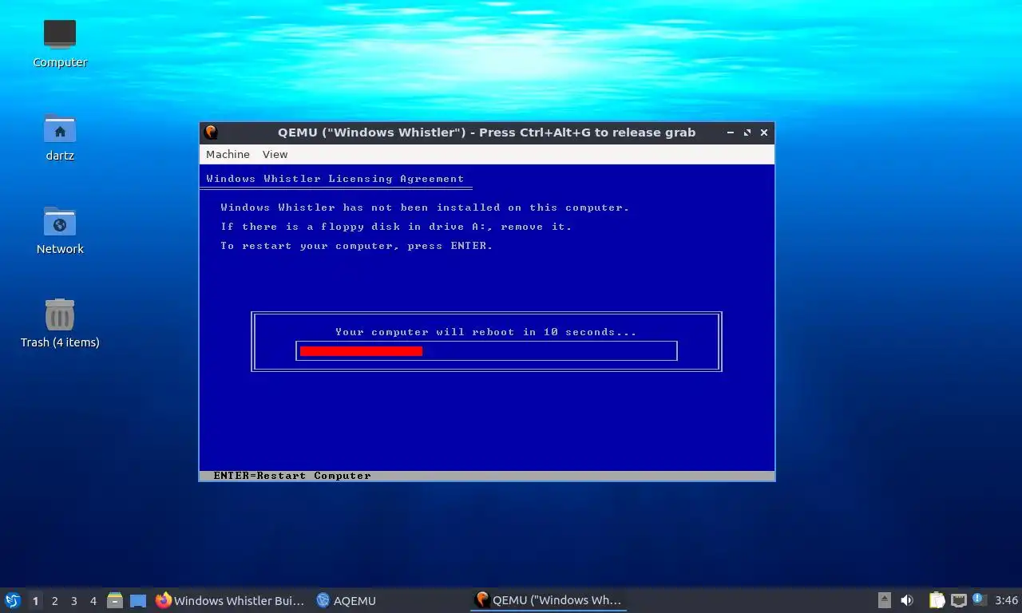Click 'To restart your computer, press ENTER.' line

click(357, 246)
